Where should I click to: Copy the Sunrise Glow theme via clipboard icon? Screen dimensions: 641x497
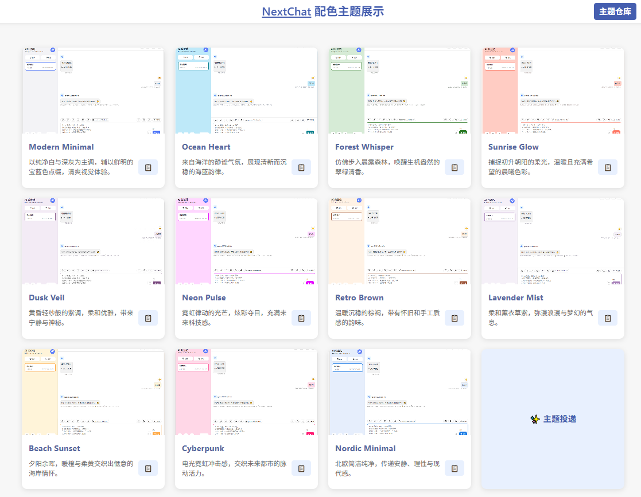pyautogui.click(x=608, y=167)
